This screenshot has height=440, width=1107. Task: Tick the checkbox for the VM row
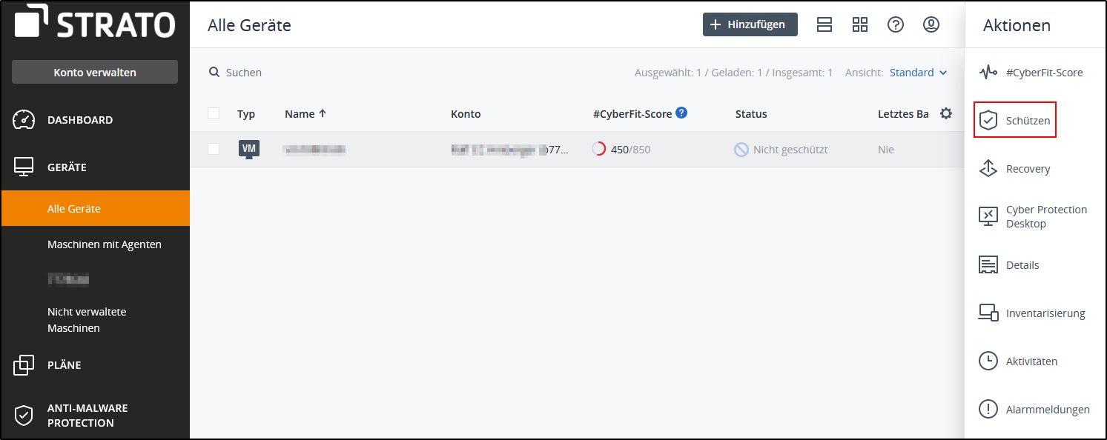tap(214, 149)
